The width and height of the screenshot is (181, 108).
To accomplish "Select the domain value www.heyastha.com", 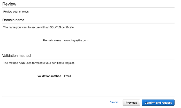I will click(76, 40).
